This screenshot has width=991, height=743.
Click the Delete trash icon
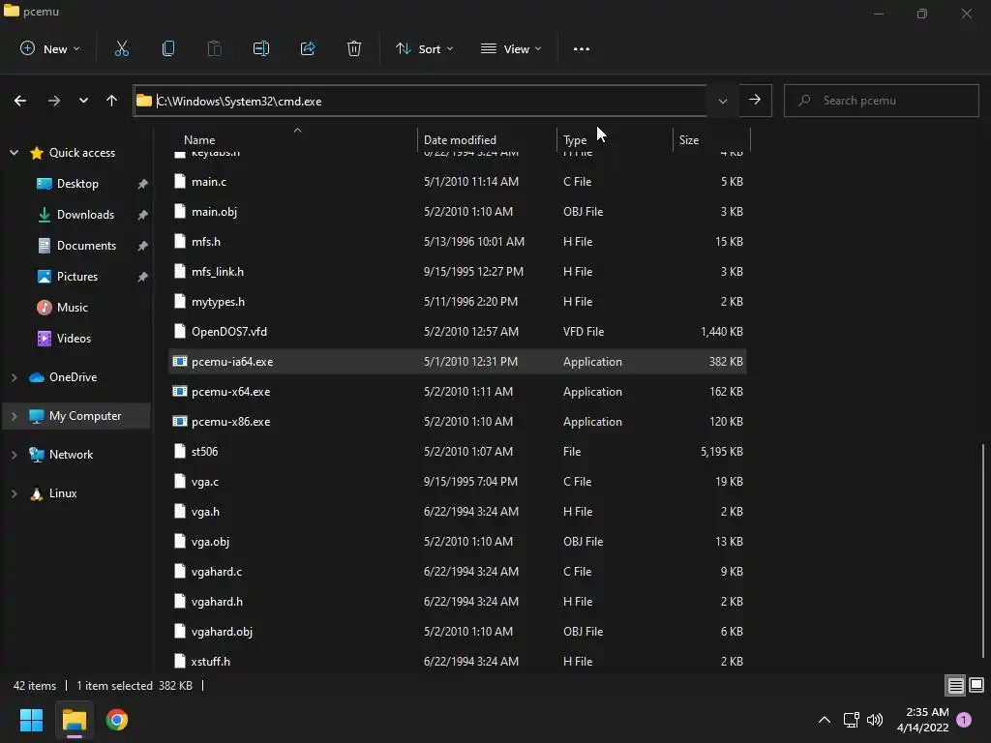[354, 48]
